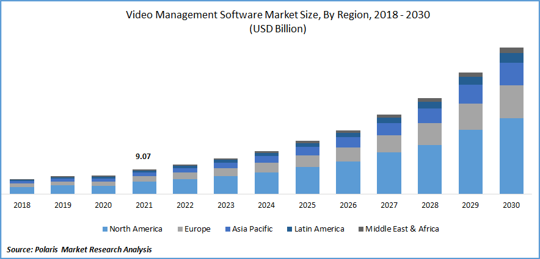
Task: Click the Asia Pacific segment of the 2028 bar
Action: (x=430, y=116)
